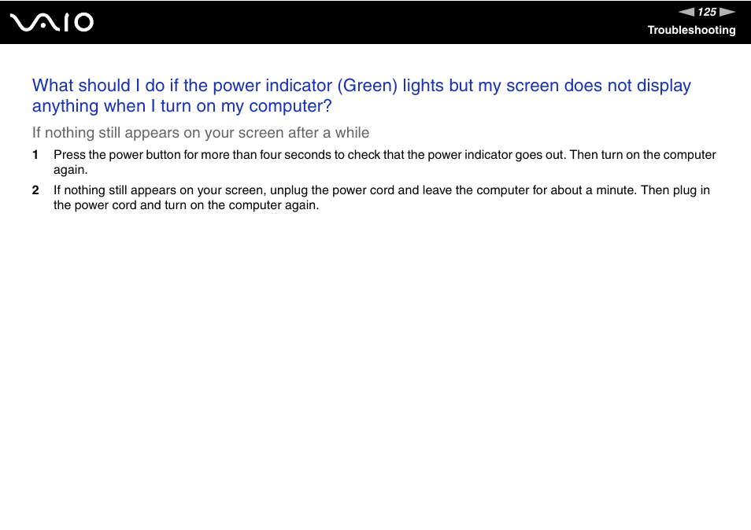Click step number 1
The height and width of the screenshot is (530, 751).
point(35,155)
